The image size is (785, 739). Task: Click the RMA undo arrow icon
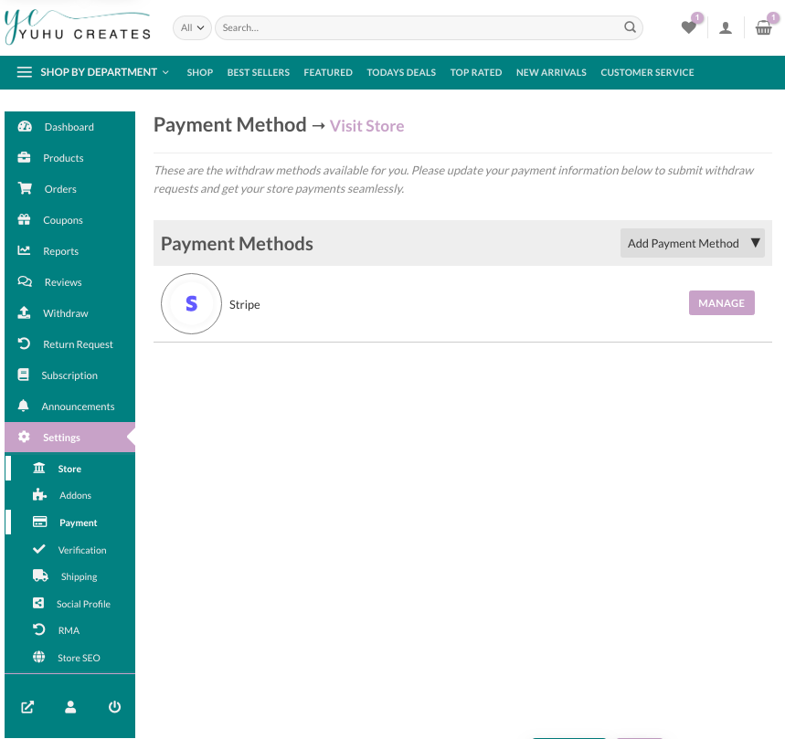pyautogui.click(x=39, y=629)
